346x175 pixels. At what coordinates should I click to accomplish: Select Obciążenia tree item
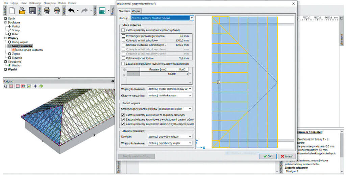click(15, 62)
